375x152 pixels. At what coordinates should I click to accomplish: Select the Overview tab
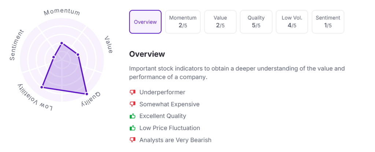(x=145, y=22)
